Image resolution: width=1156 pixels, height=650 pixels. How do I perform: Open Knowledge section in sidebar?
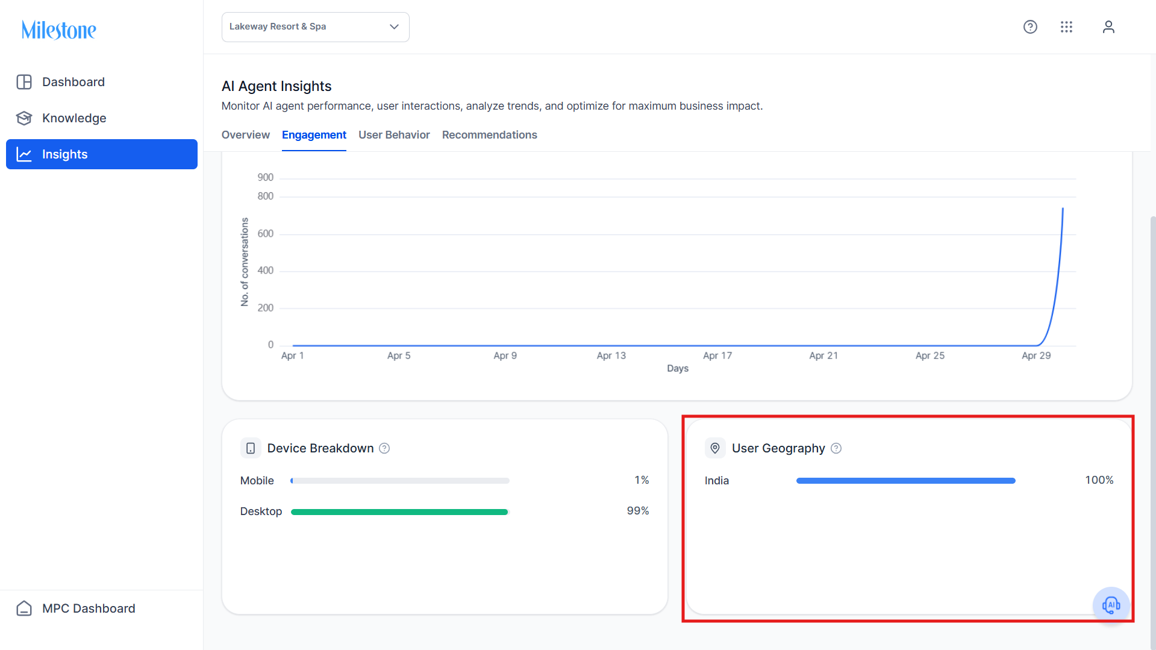102,118
